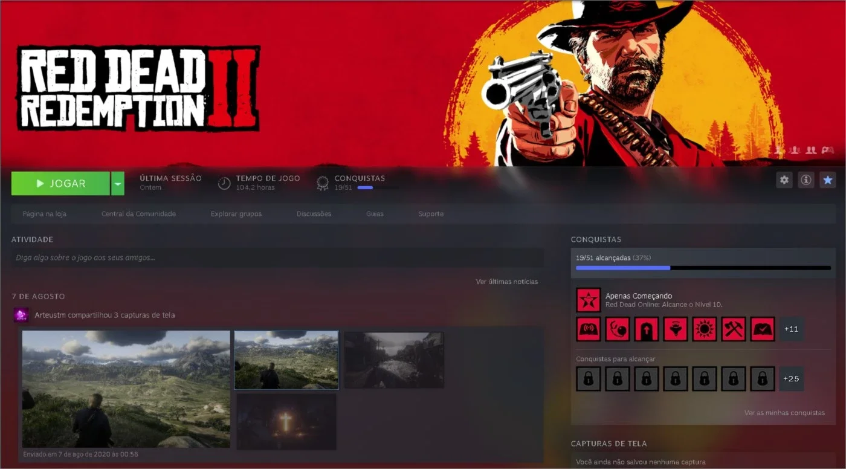Click the CONQUISTAS heading above the progress panel
This screenshot has height=469, width=846.
pyautogui.click(x=596, y=239)
